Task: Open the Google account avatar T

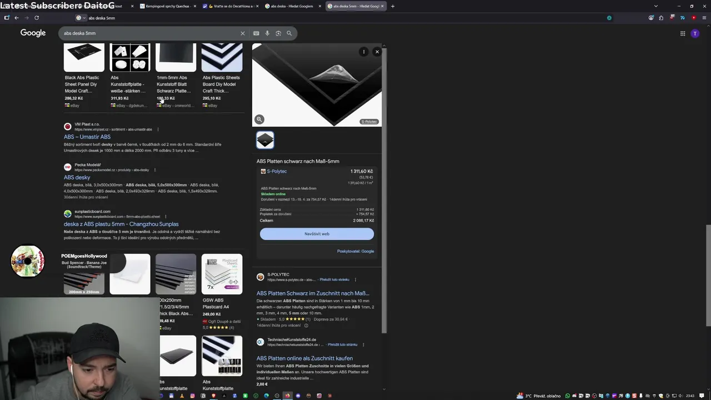Action: 695,33
